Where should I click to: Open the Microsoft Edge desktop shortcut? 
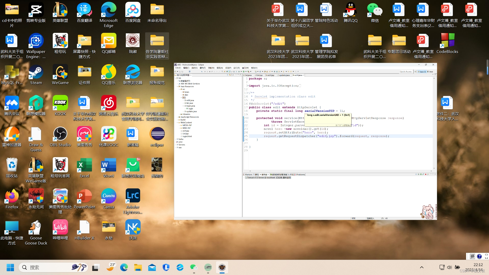[x=109, y=15]
